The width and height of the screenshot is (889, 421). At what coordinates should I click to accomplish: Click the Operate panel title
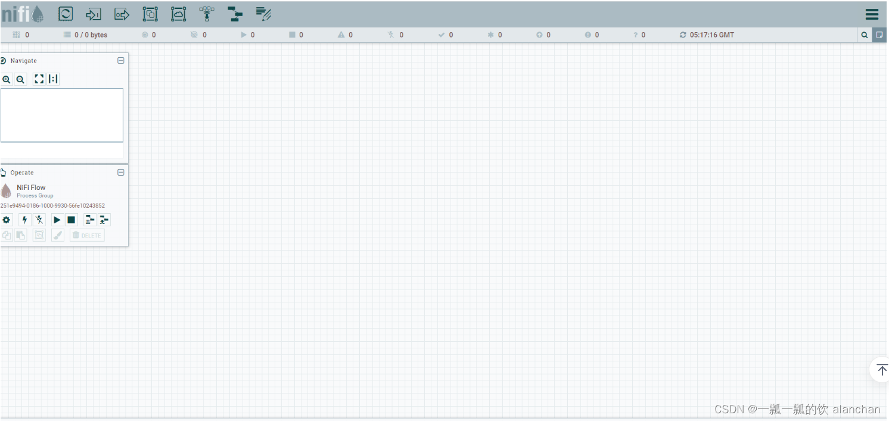coord(22,173)
